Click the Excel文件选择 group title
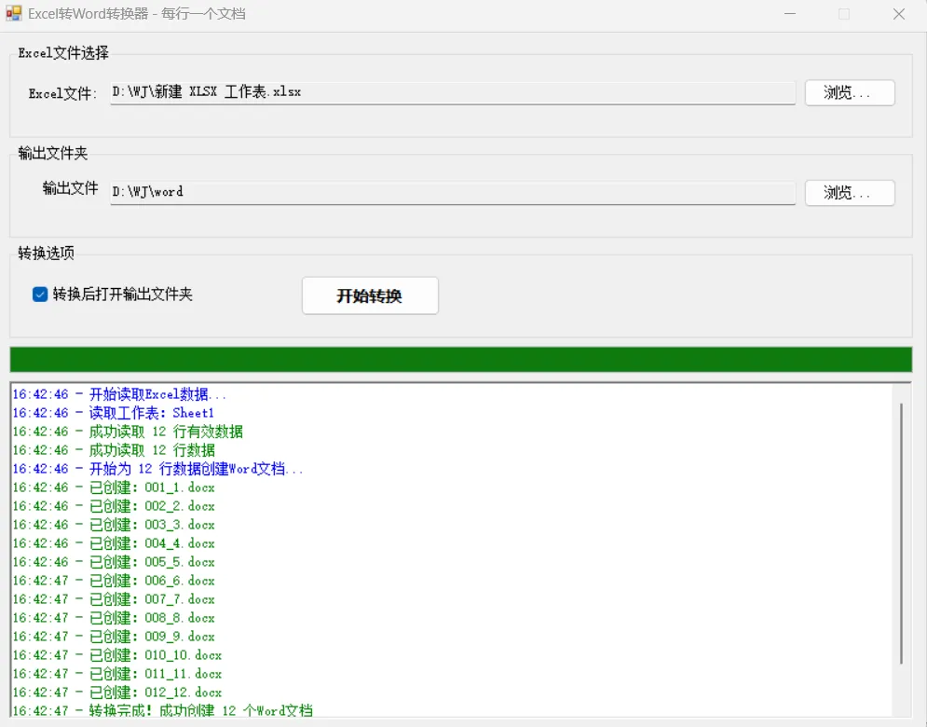927x727 pixels. pyautogui.click(x=63, y=53)
